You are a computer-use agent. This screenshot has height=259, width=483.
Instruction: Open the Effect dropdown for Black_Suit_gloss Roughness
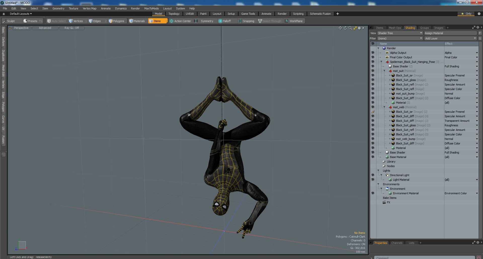tap(477, 80)
